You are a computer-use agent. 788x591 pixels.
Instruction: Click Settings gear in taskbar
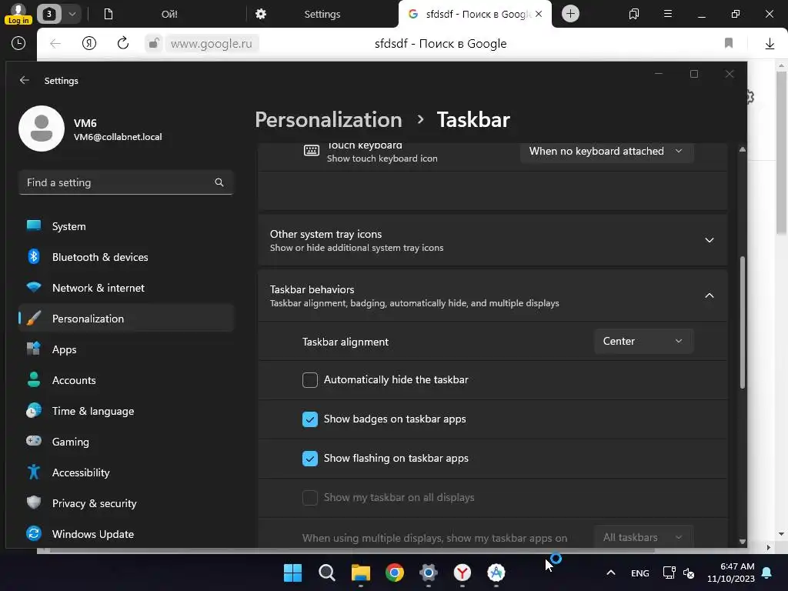428,573
